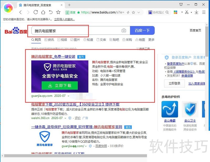This screenshot has width=210, height=162.
Task: Open a new tab with plus button
Action: click(x=69, y=5)
